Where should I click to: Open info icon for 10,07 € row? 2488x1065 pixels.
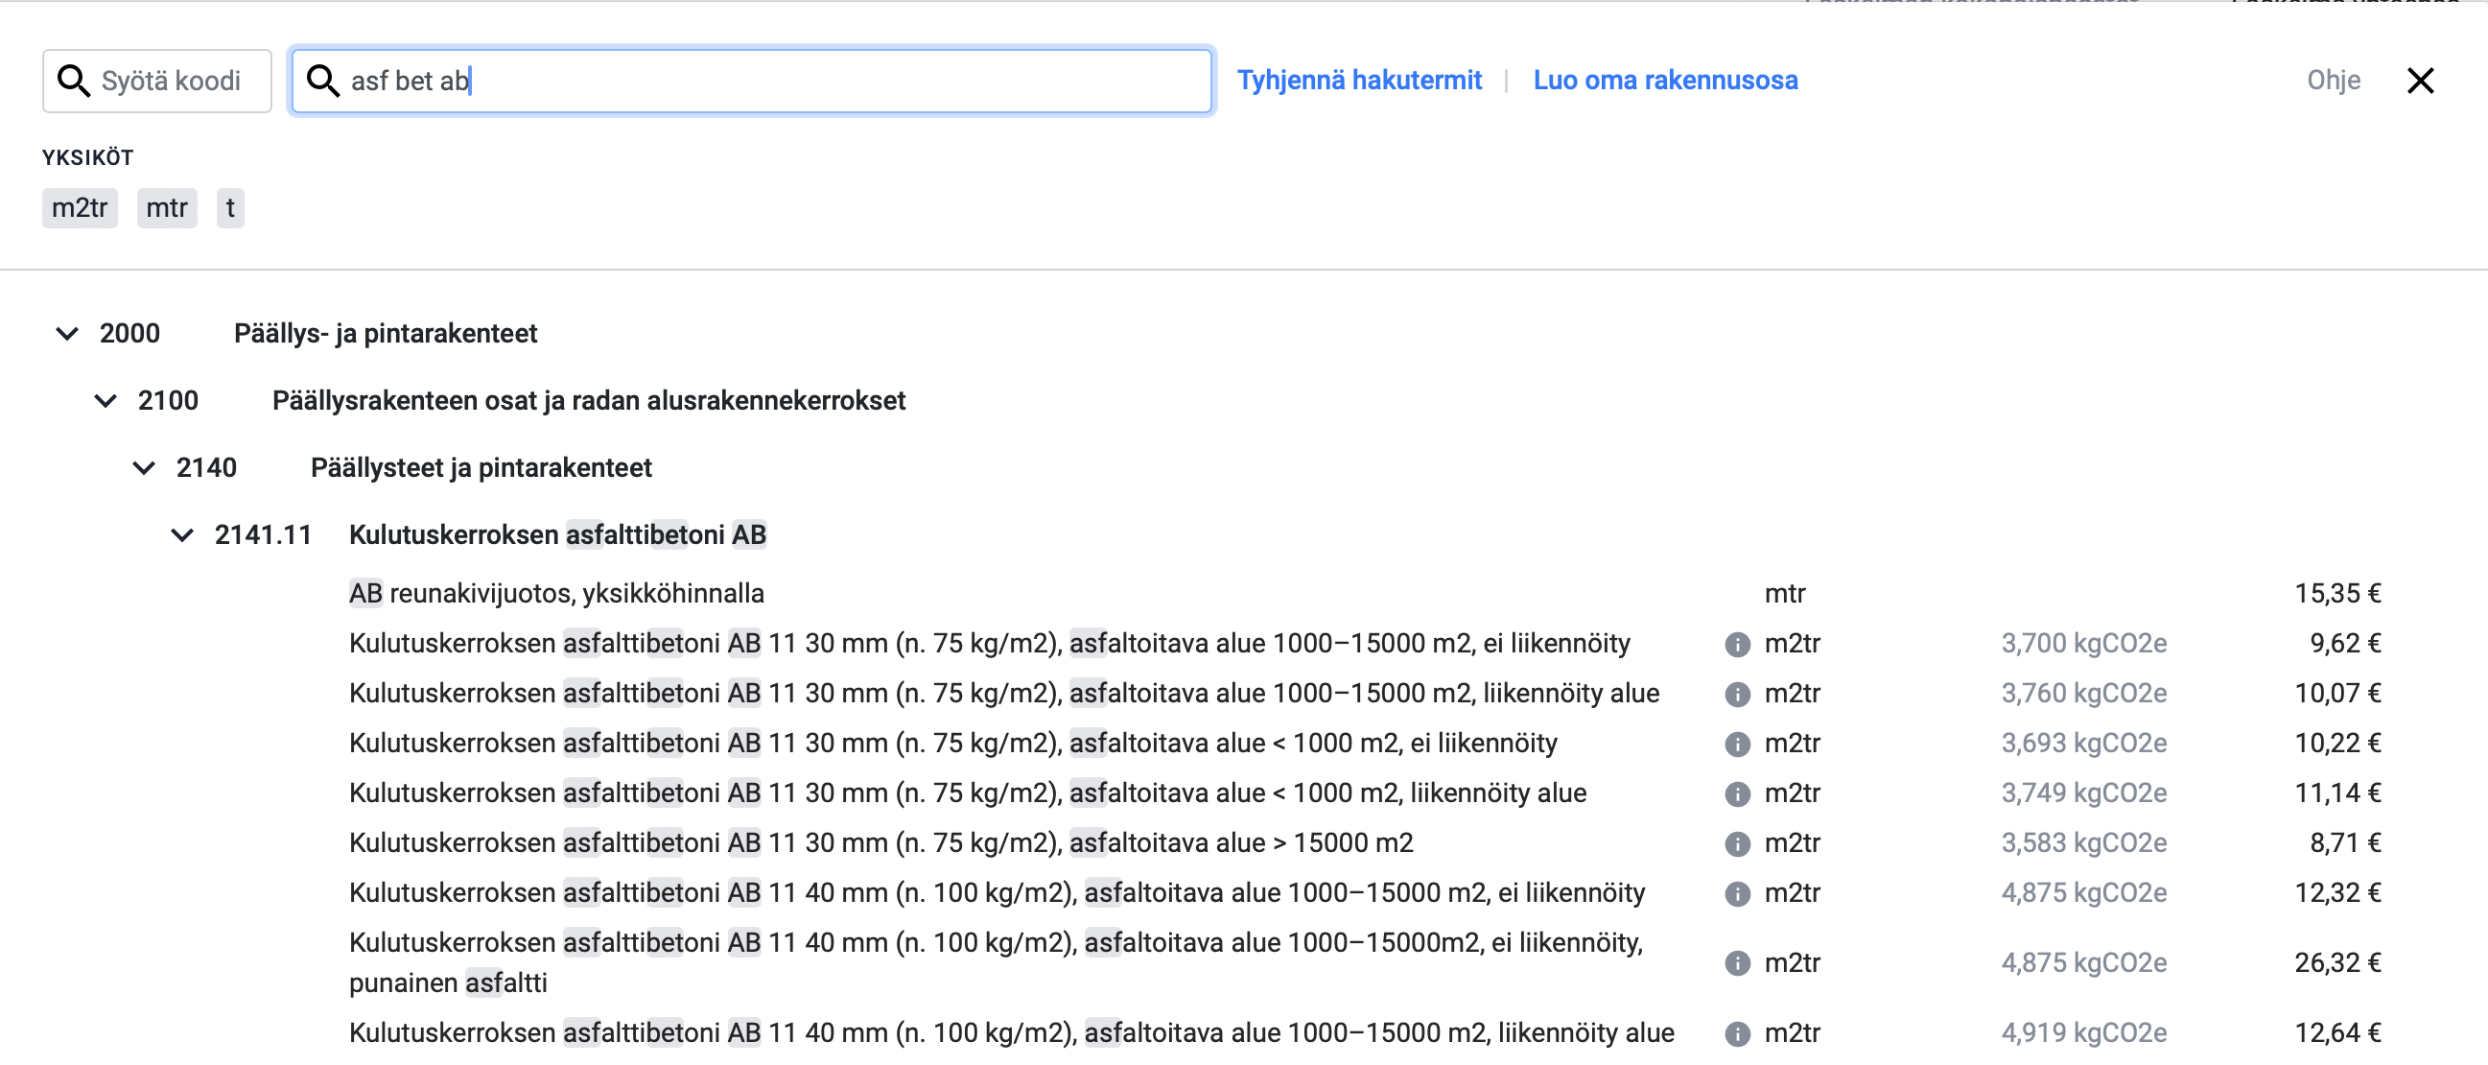[x=1737, y=695]
